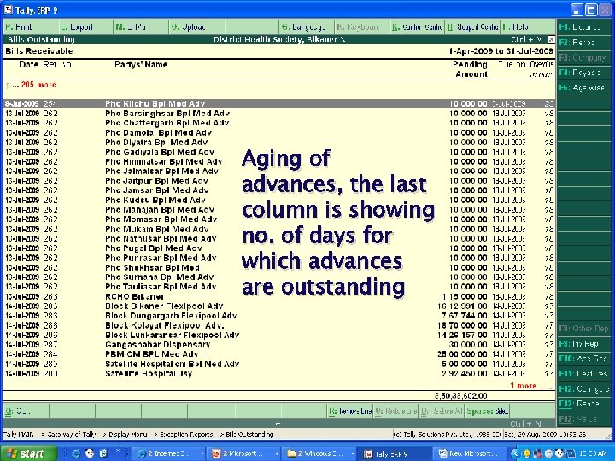Click the Internet Explorer quick launch icon
The height and width of the screenshot is (461, 615).
click(76, 453)
